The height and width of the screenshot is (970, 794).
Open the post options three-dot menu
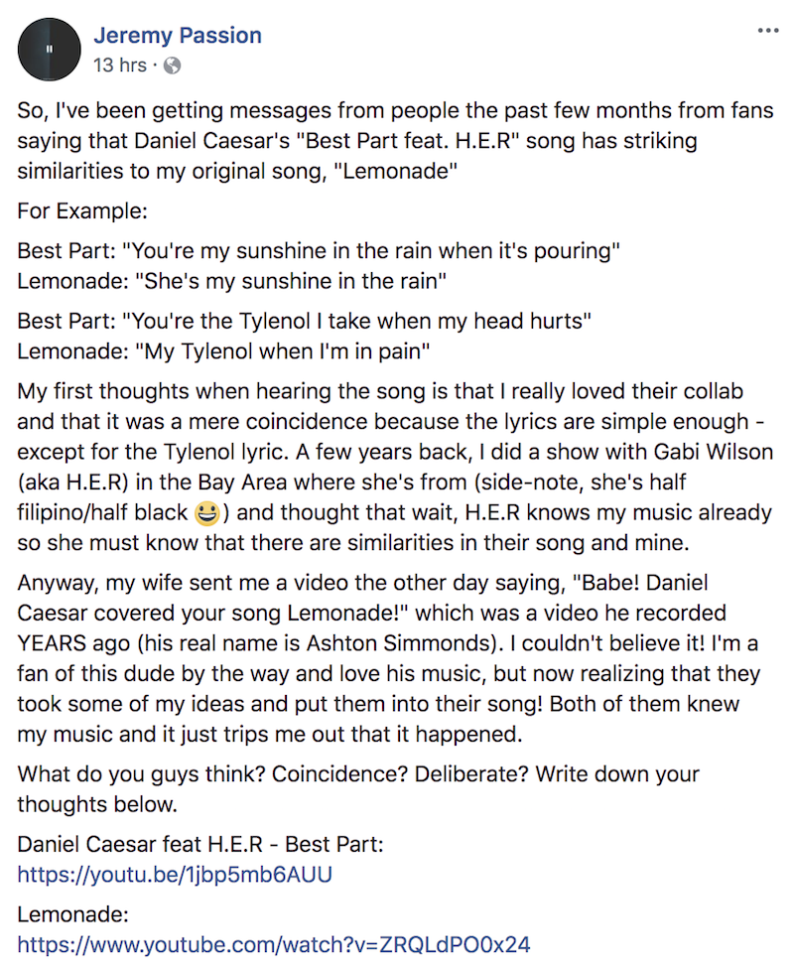coord(768,31)
